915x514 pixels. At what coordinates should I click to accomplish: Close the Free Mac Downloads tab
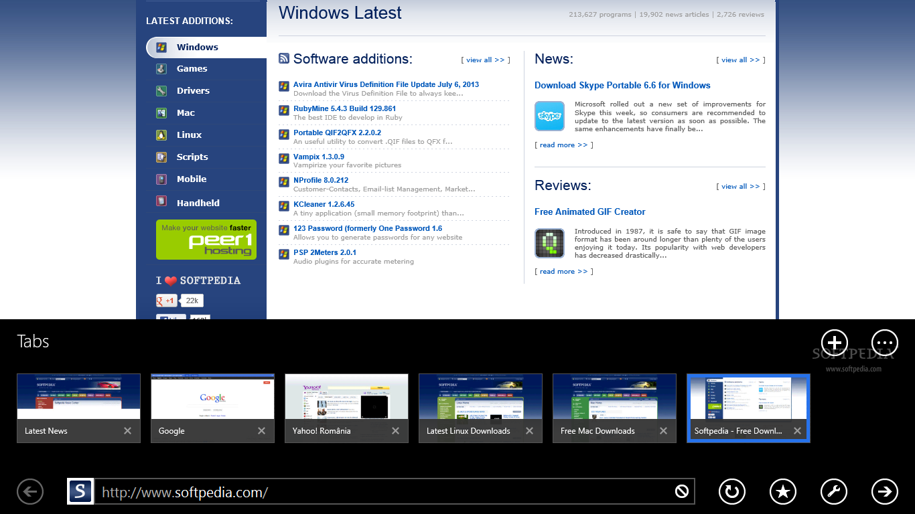(x=663, y=430)
